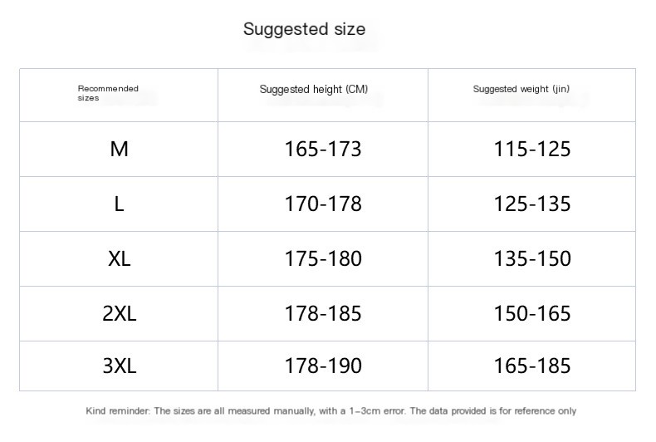Click the "Kind reminder" footnote text
The image size is (656, 442).
[330, 411]
